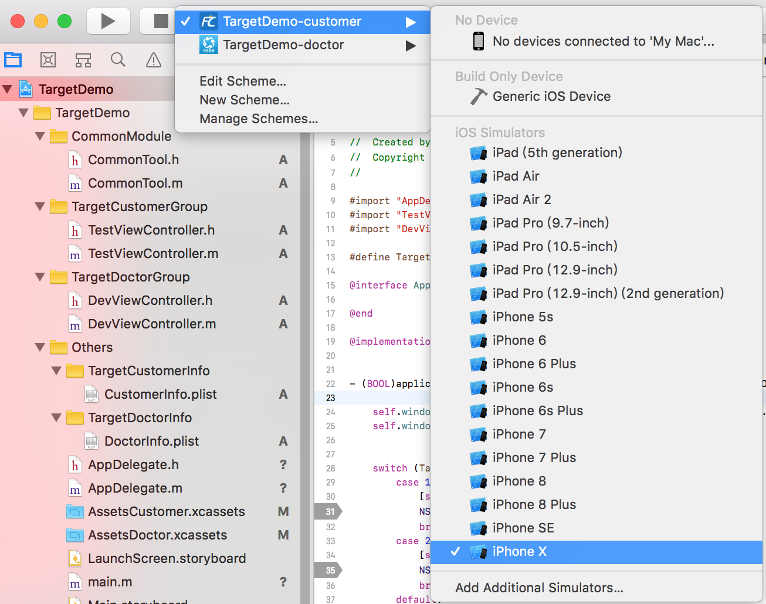766x604 pixels.
Task: Click breakpoint marker on line 35
Action: 329,570
